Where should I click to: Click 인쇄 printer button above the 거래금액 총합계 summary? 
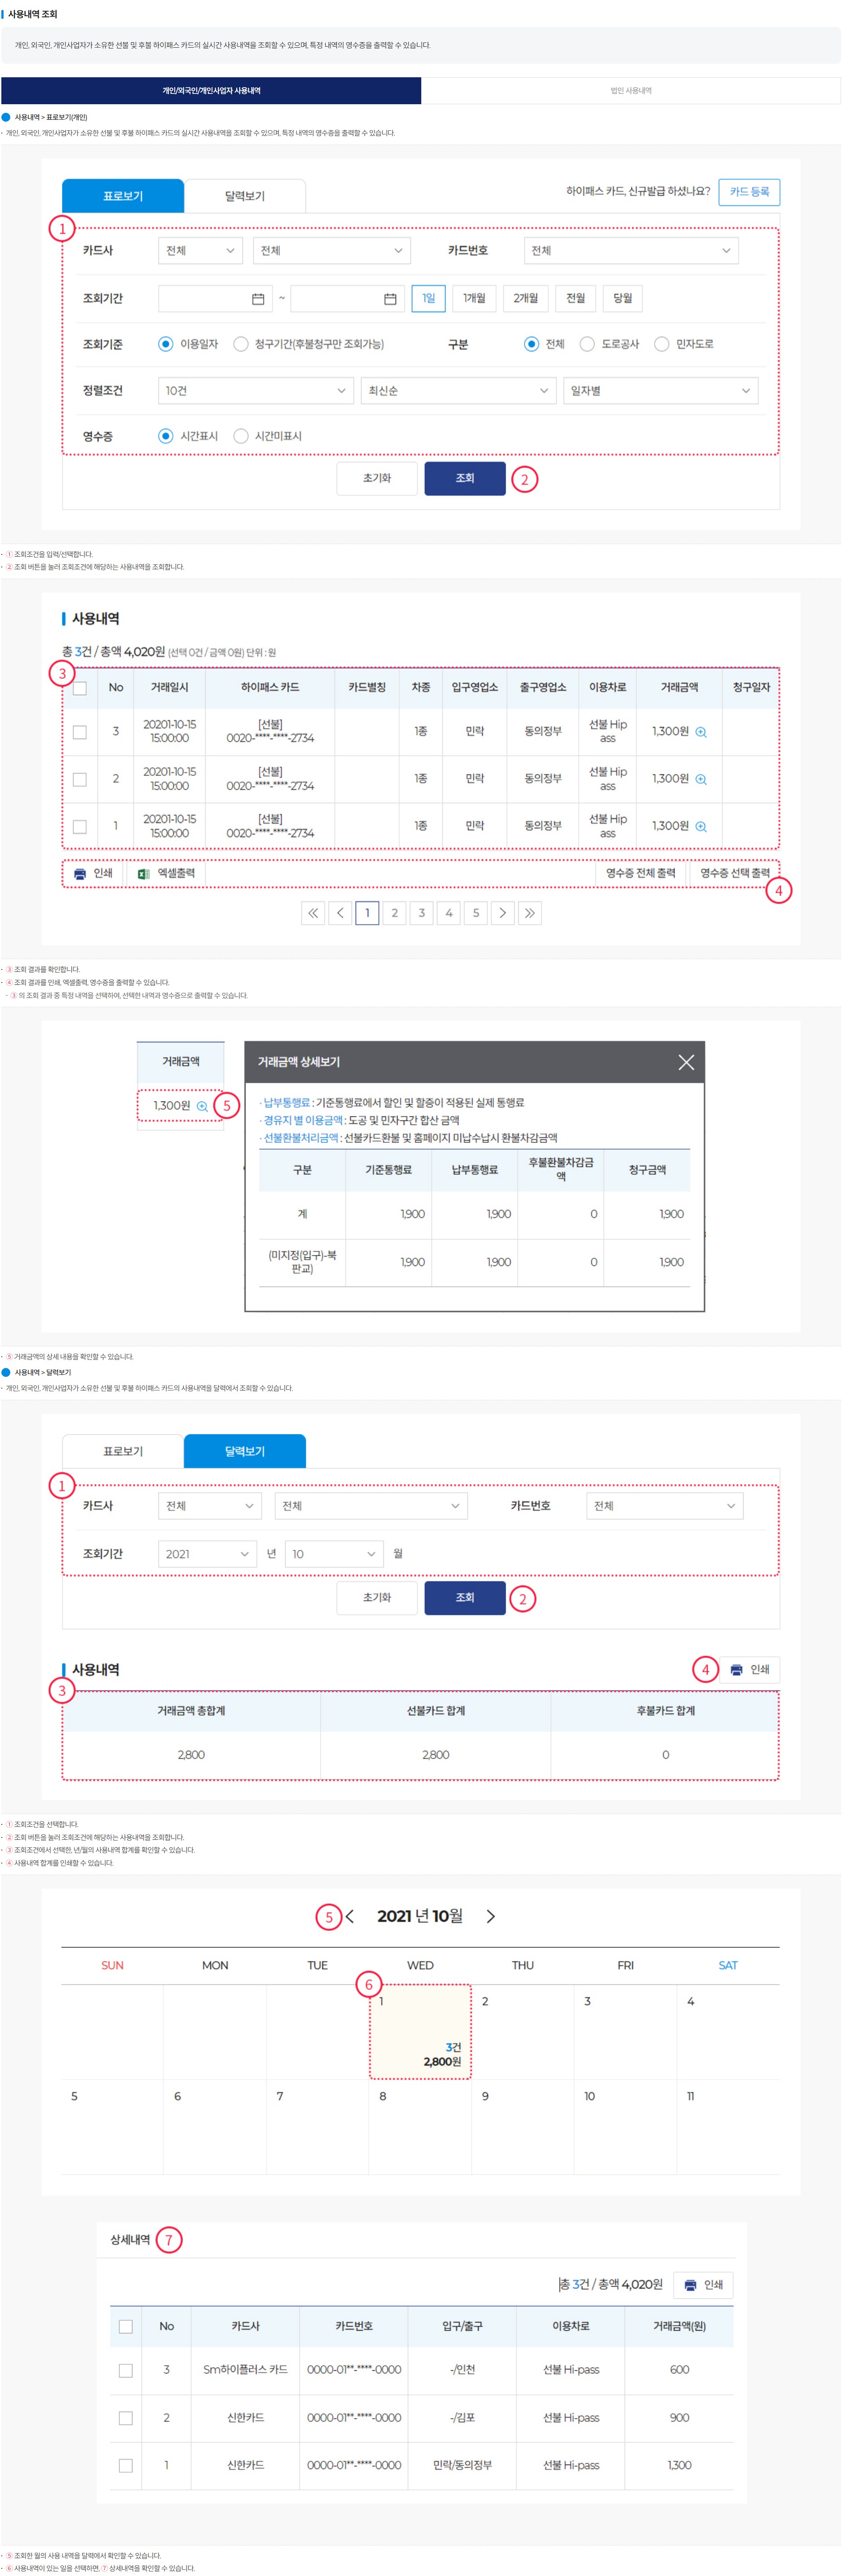(x=750, y=1669)
